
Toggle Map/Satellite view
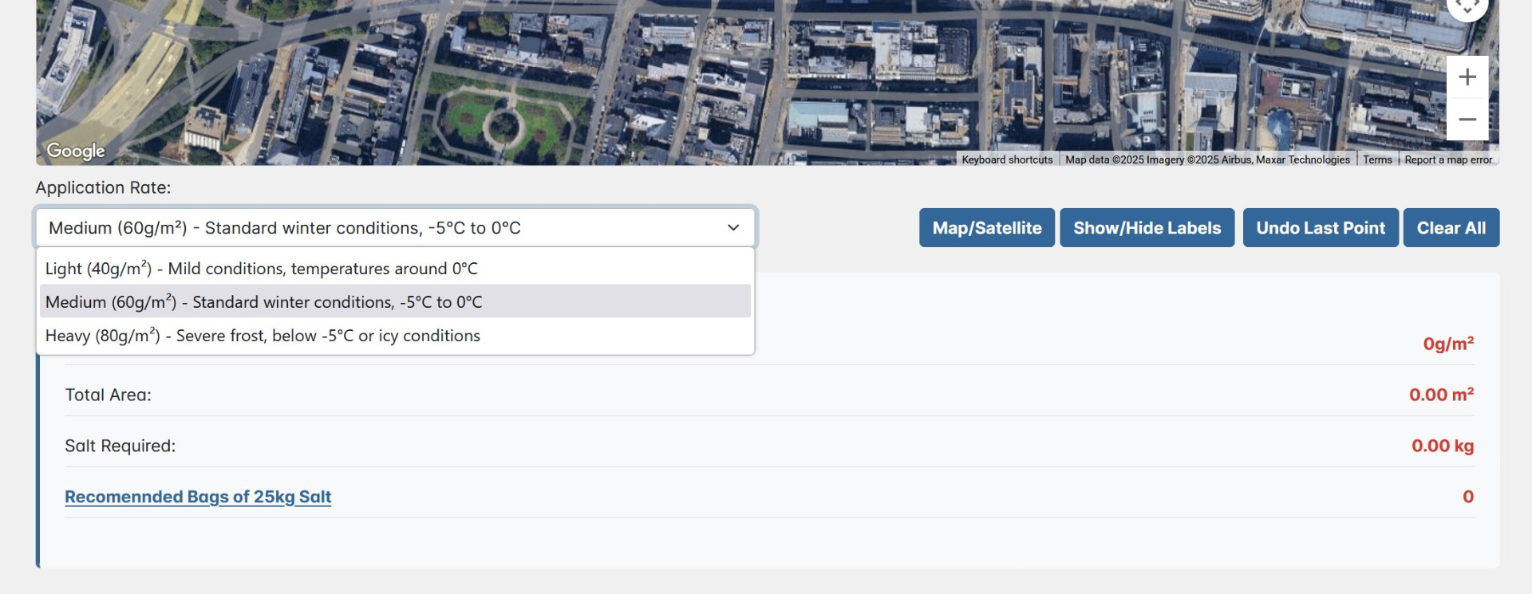[986, 228]
